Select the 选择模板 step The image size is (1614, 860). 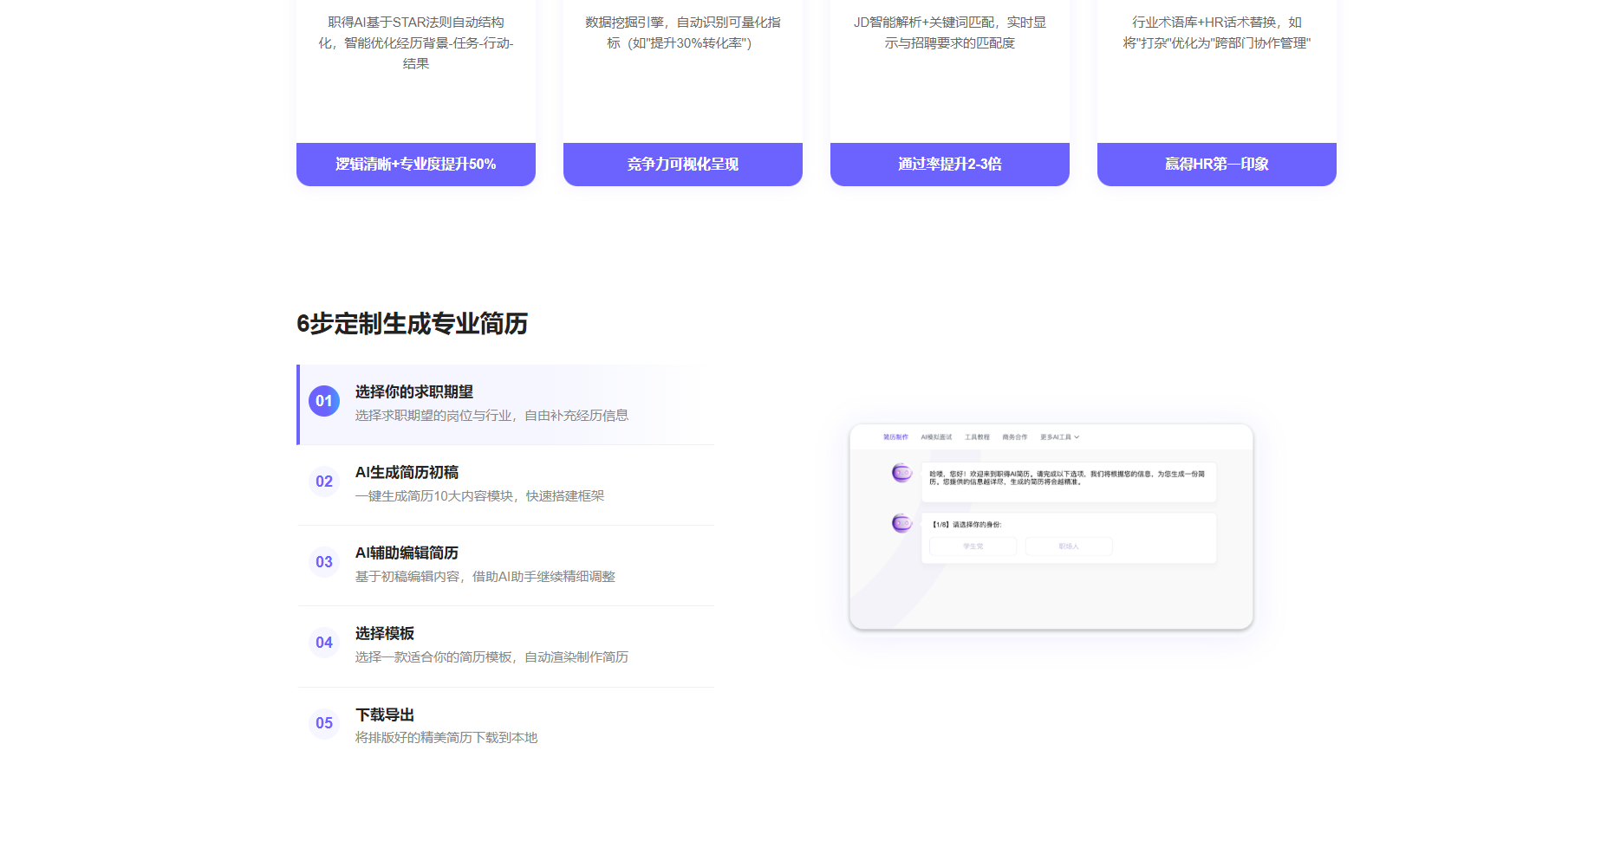tap(384, 634)
